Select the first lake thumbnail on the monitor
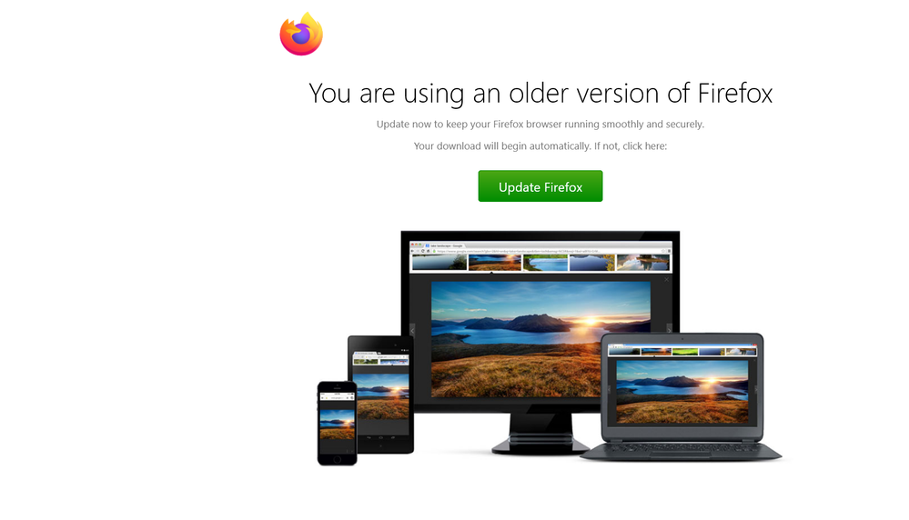This screenshot has width=909, height=520. (439, 263)
